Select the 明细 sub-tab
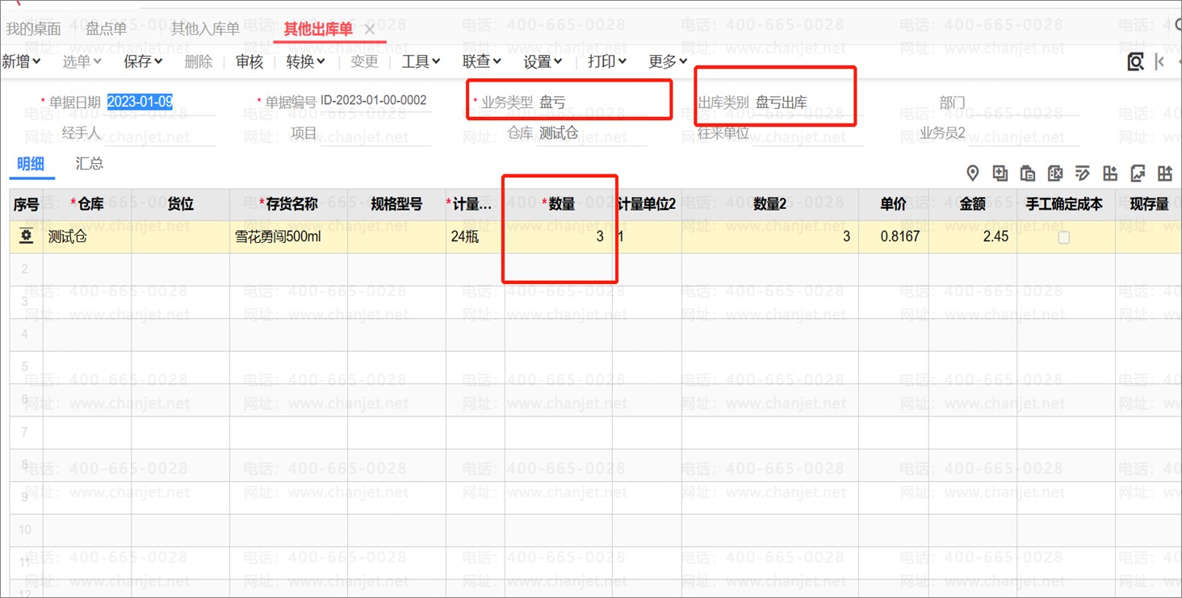The image size is (1182, 598). pyautogui.click(x=31, y=164)
